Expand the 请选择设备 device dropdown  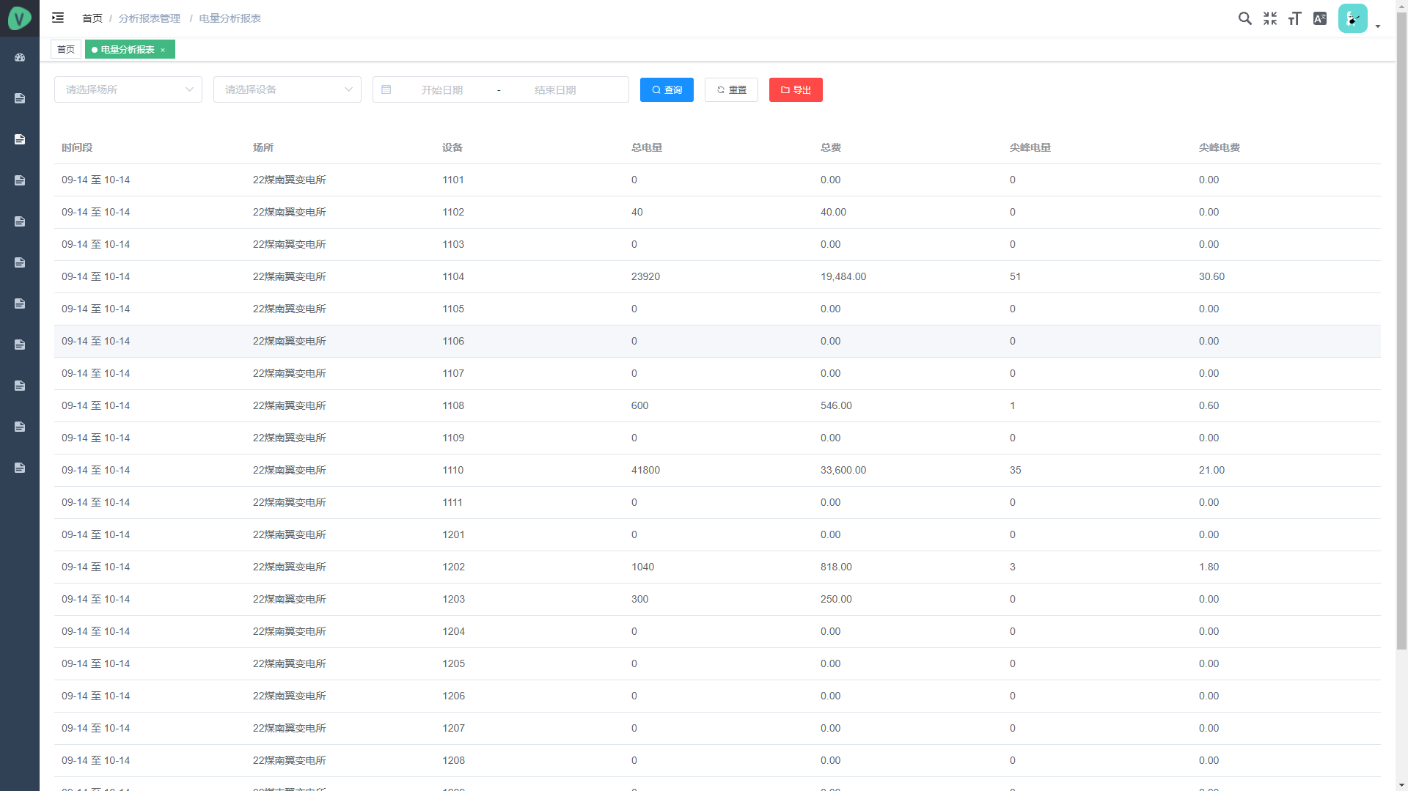click(287, 89)
